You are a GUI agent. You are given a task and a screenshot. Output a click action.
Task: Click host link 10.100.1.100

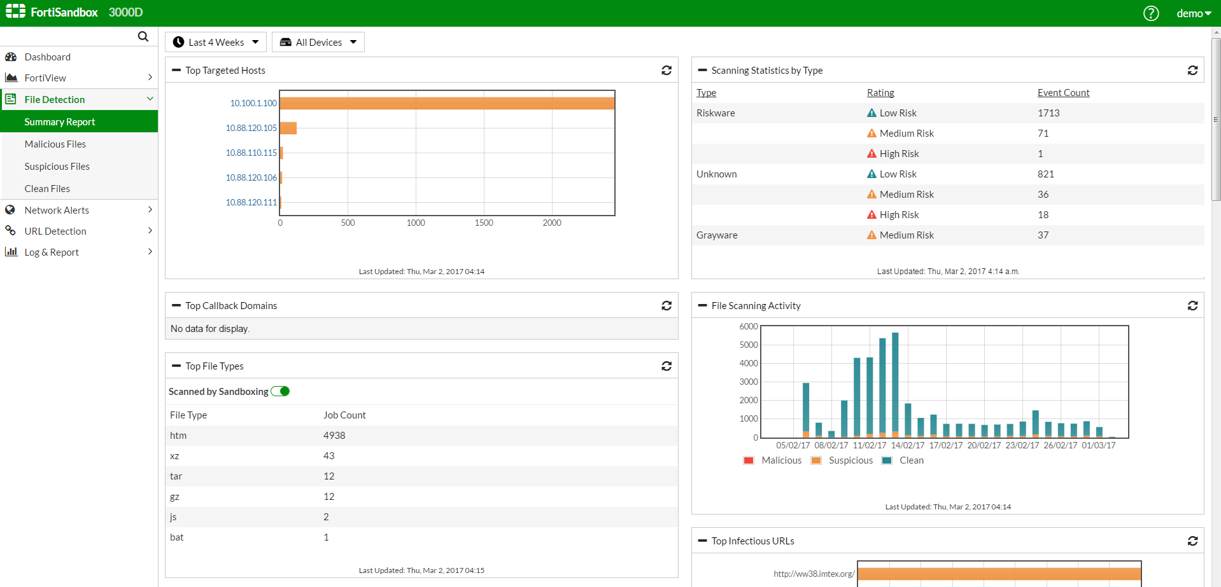pyautogui.click(x=253, y=103)
